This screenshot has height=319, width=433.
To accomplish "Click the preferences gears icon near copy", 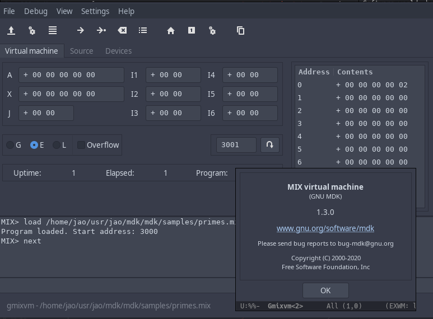I will [212, 30].
